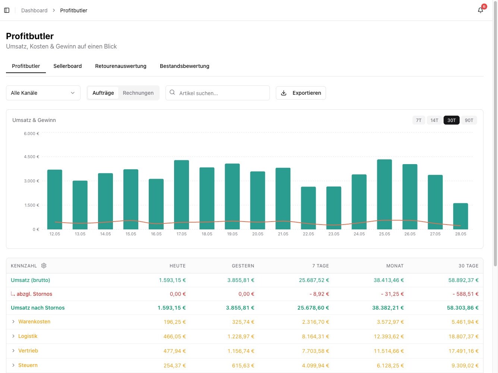Select the Rechnungen toggle option
This screenshot has height=373, width=498.
(138, 93)
